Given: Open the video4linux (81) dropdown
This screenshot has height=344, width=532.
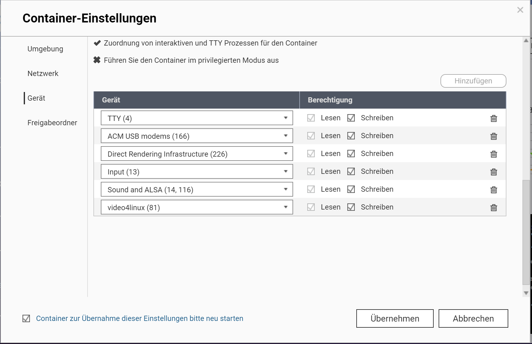Looking at the screenshot, I should (197, 207).
